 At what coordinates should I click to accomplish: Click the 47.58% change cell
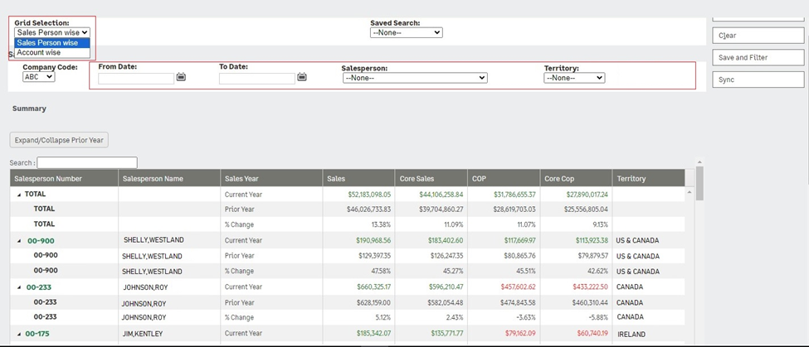pos(381,271)
